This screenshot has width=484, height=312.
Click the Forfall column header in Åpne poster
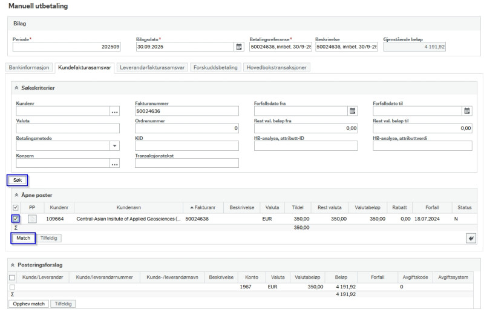pos(432,207)
